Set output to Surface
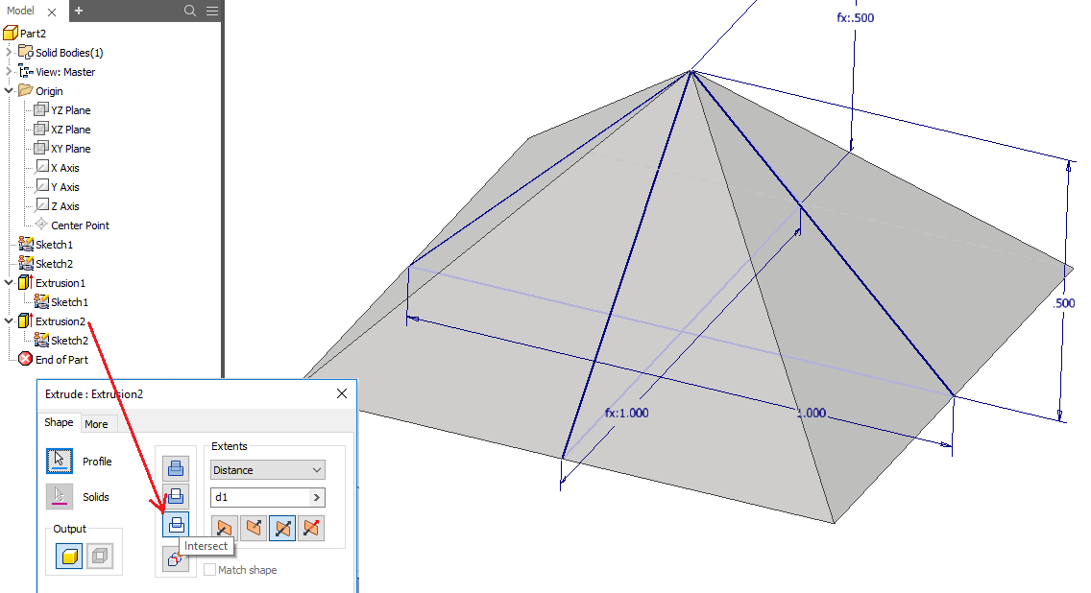 pos(100,557)
